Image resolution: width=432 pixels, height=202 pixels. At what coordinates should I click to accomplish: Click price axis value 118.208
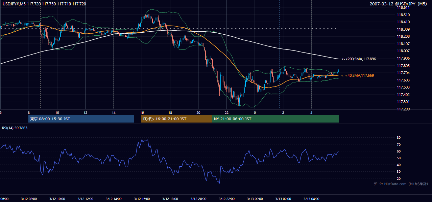pyautogui.click(x=403, y=36)
